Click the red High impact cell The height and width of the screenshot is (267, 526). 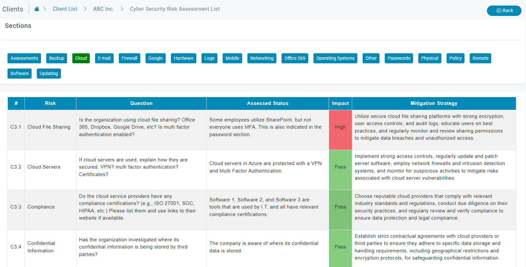(340, 127)
